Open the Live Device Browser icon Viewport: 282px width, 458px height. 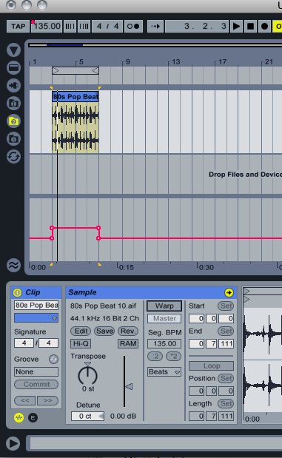click(14, 68)
